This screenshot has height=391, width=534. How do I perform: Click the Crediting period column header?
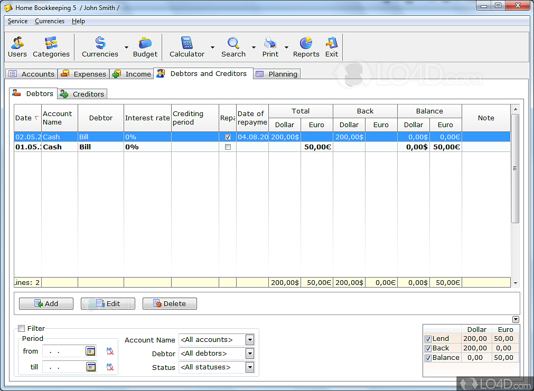pos(195,118)
